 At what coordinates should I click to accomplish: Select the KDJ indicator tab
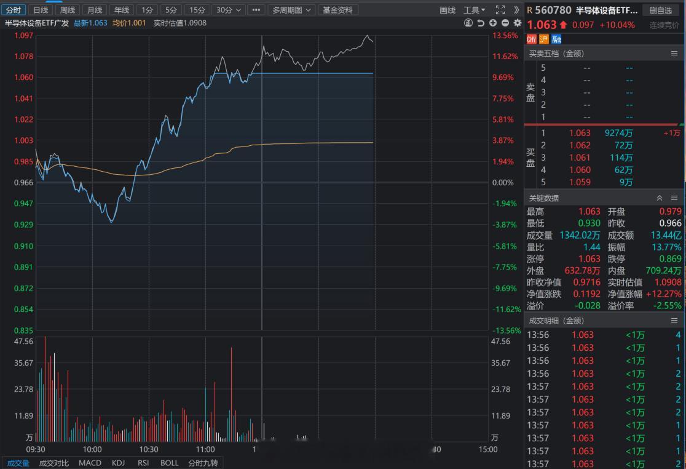(x=118, y=463)
